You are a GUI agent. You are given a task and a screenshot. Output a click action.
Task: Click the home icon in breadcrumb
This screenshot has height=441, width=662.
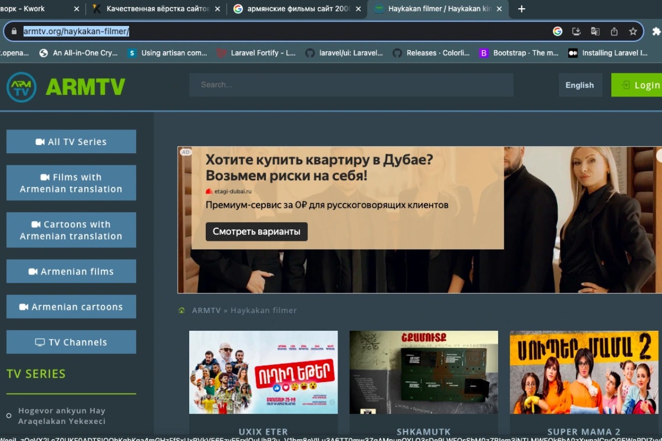(181, 310)
